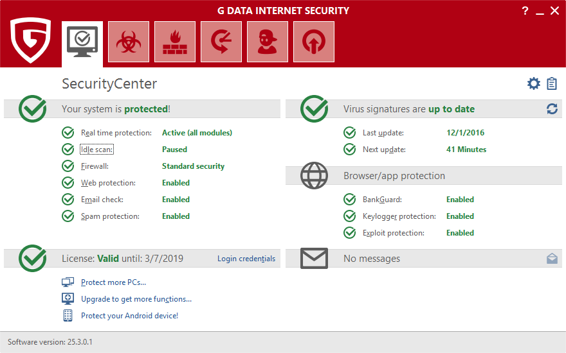Click Upgrade to get more functions
566x353 pixels.
[136, 299]
